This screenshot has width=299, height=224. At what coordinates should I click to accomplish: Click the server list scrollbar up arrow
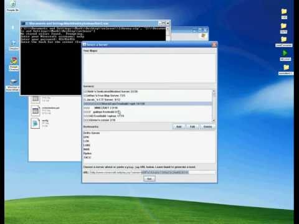point(214,91)
